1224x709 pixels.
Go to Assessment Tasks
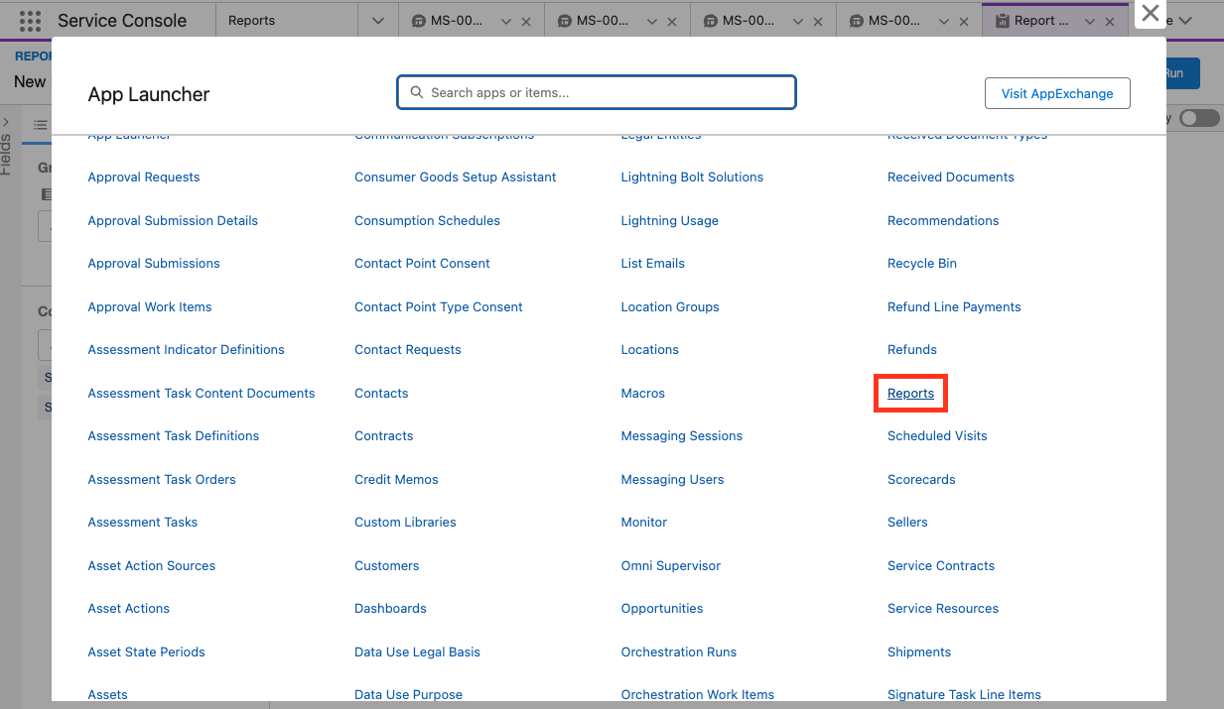[x=143, y=523]
